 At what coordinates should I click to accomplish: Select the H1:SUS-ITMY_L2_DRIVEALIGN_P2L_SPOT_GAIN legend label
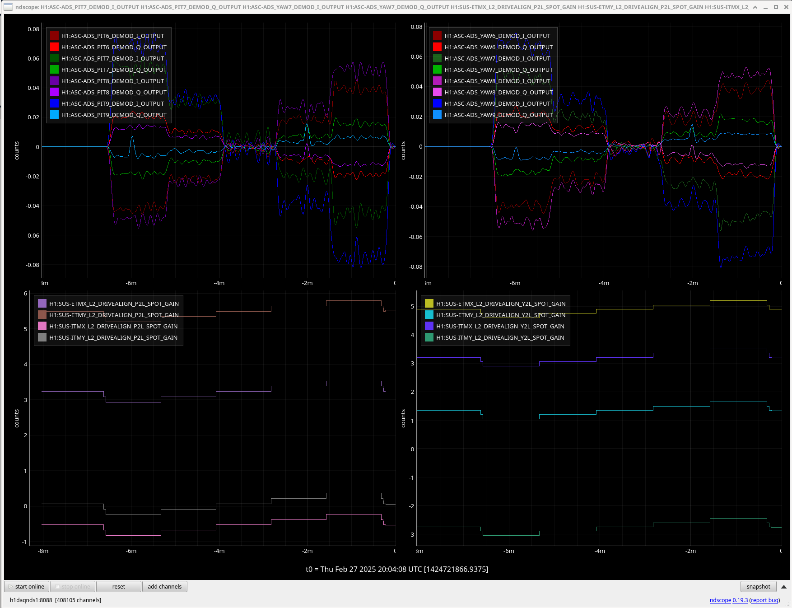(113, 337)
